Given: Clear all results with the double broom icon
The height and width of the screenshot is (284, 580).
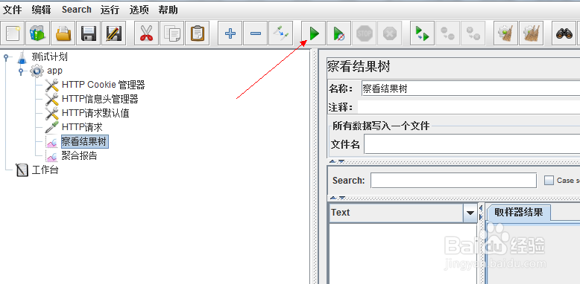Looking at the screenshot, I should 532,33.
